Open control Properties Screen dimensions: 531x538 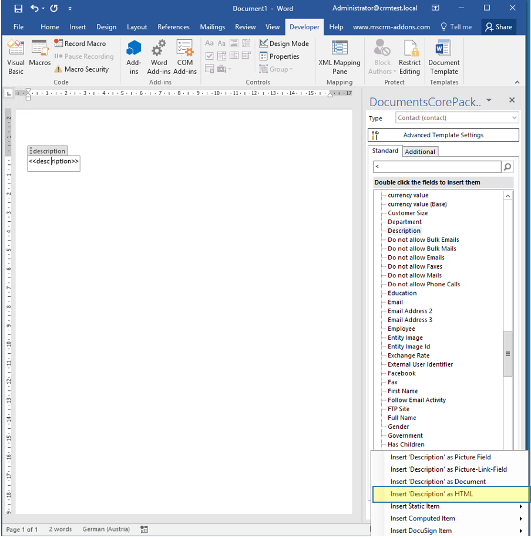coord(279,56)
